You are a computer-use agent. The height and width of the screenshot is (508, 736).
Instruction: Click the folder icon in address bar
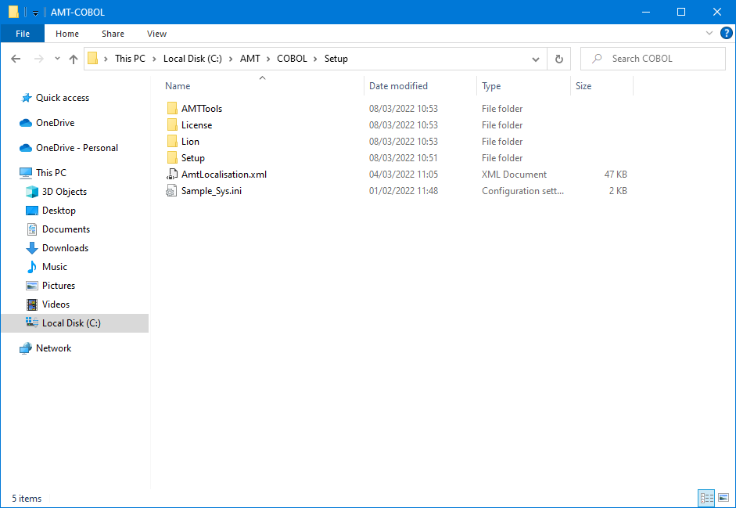tap(93, 58)
